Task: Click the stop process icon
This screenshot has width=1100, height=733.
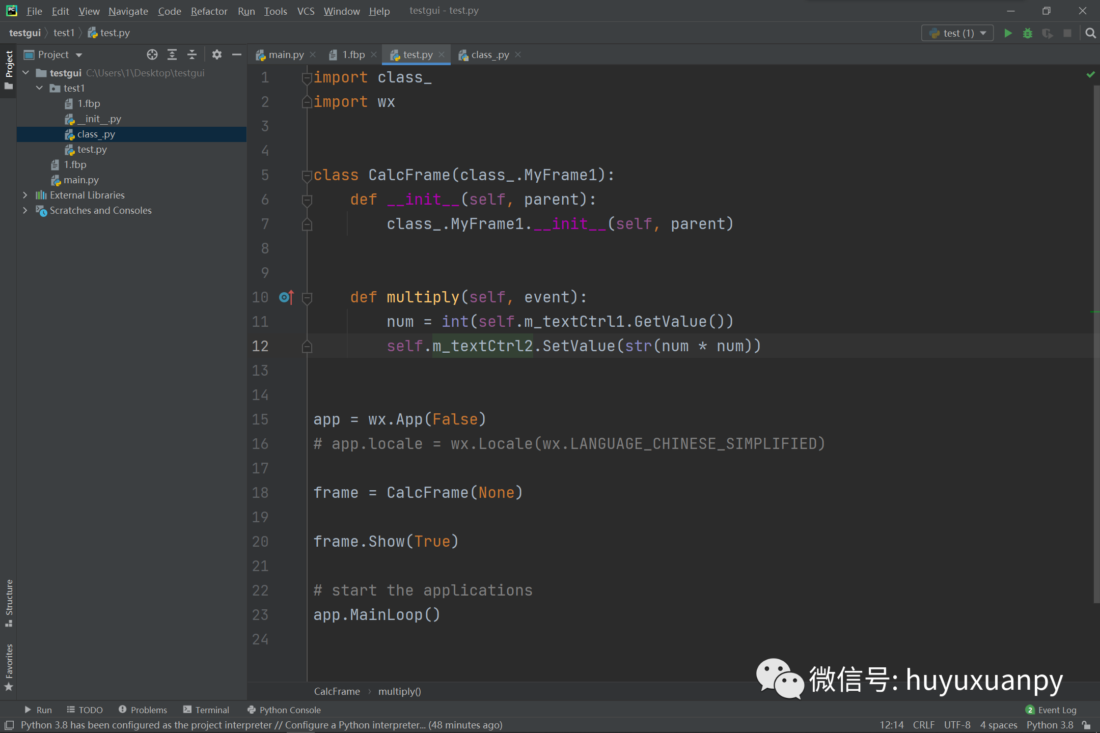Action: click(x=1067, y=33)
